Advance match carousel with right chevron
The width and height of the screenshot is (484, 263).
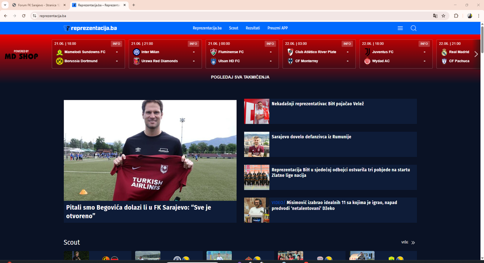(476, 54)
